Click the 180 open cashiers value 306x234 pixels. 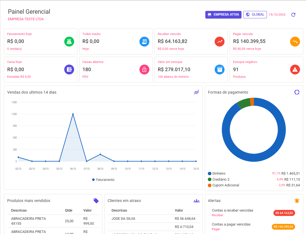point(87,69)
